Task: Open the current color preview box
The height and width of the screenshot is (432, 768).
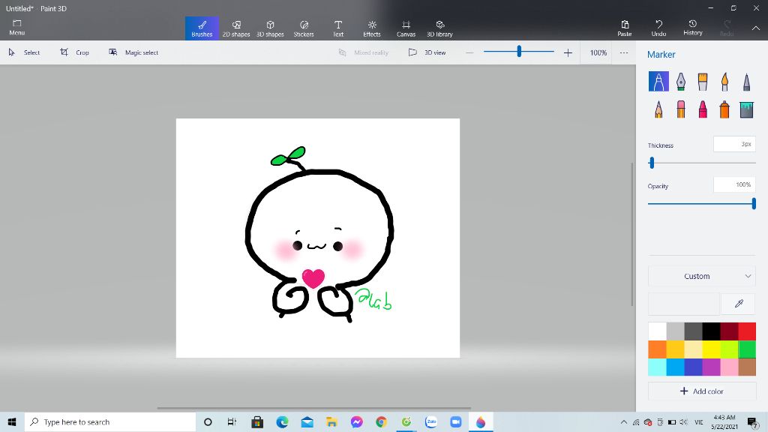Action: [x=684, y=304]
